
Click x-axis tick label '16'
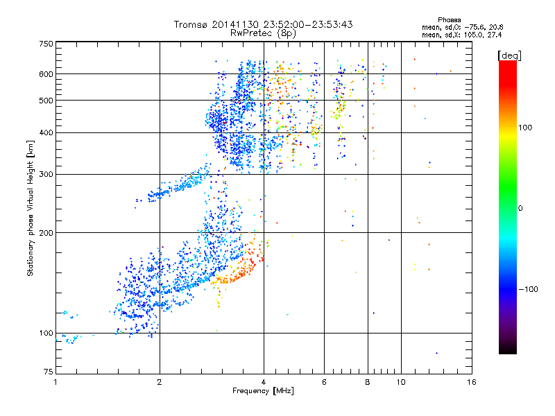pyautogui.click(x=472, y=382)
